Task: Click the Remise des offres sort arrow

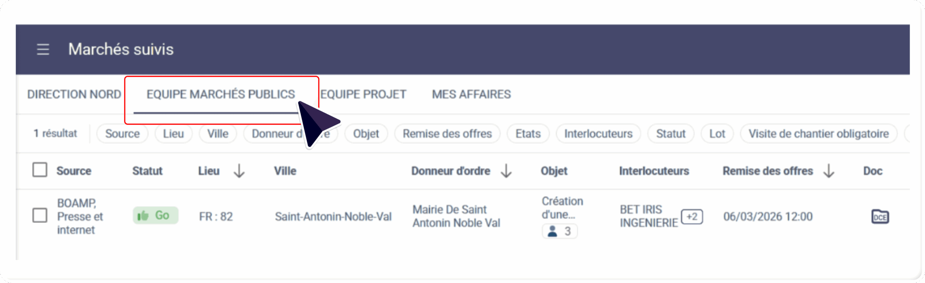Action: click(829, 171)
